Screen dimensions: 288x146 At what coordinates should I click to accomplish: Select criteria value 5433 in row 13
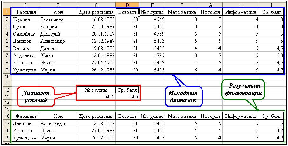96,96
